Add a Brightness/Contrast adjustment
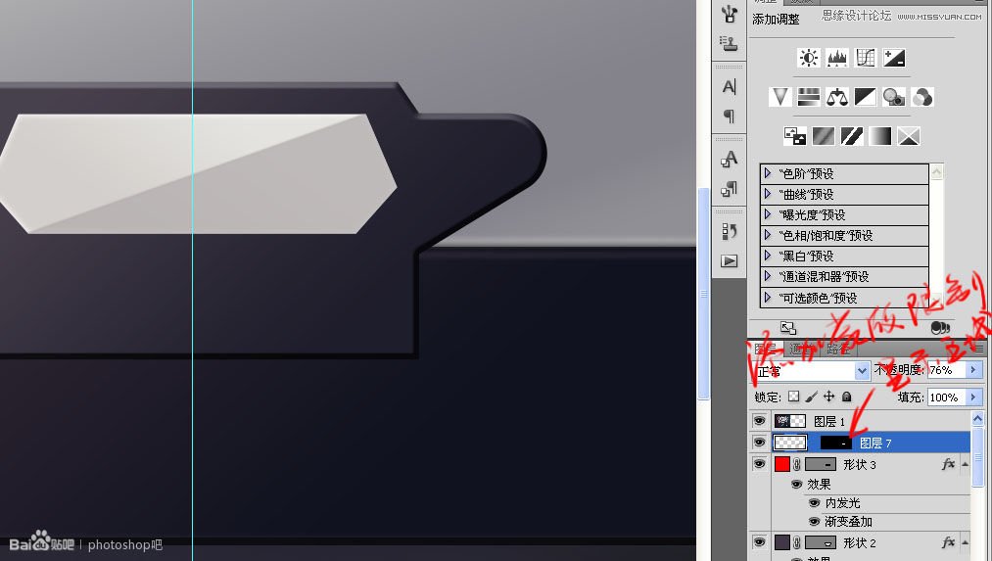The height and width of the screenshot is (561, 992). pyautogui.click(x=808, y=58)
